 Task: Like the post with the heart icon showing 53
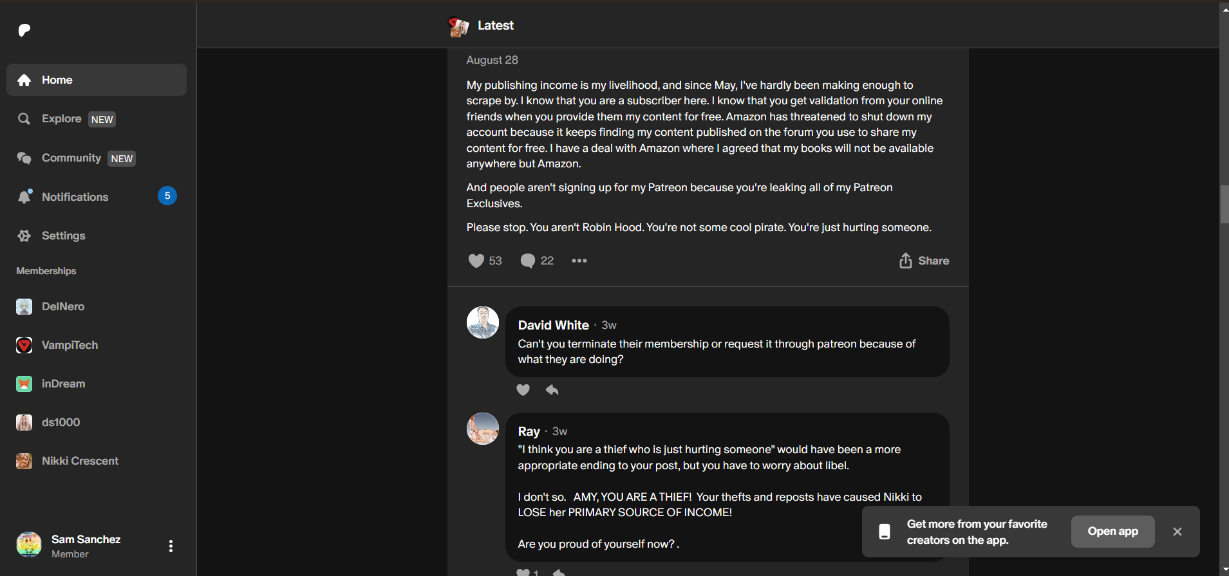coord(476,261)
